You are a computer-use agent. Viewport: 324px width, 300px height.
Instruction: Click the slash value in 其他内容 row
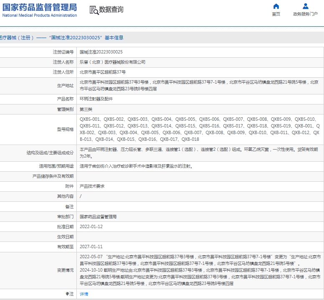click(81, 196)
